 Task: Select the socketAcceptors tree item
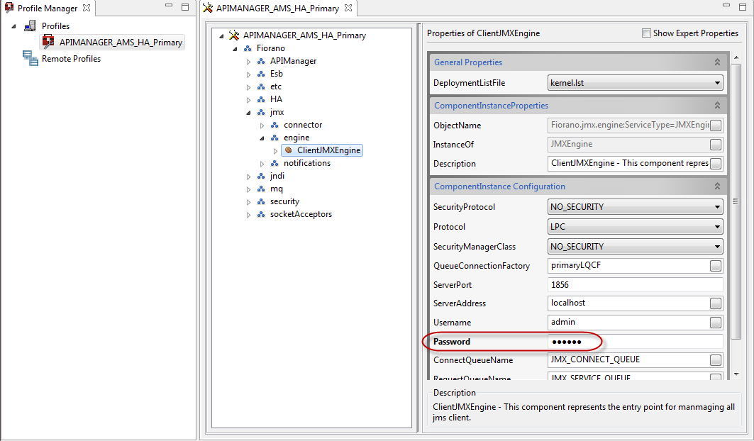(301, 214)
